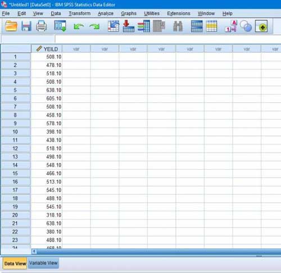Open Find with the binoculars icon
This screenshot has height=273, width=281.
(x=178, y=26)
